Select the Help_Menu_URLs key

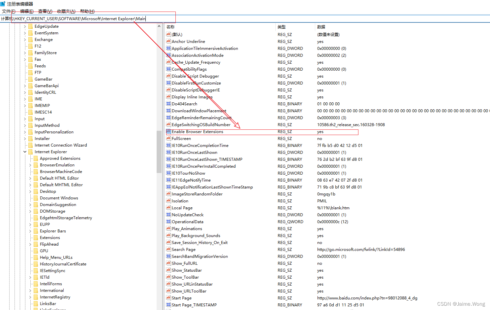click(x=56, y=258)
